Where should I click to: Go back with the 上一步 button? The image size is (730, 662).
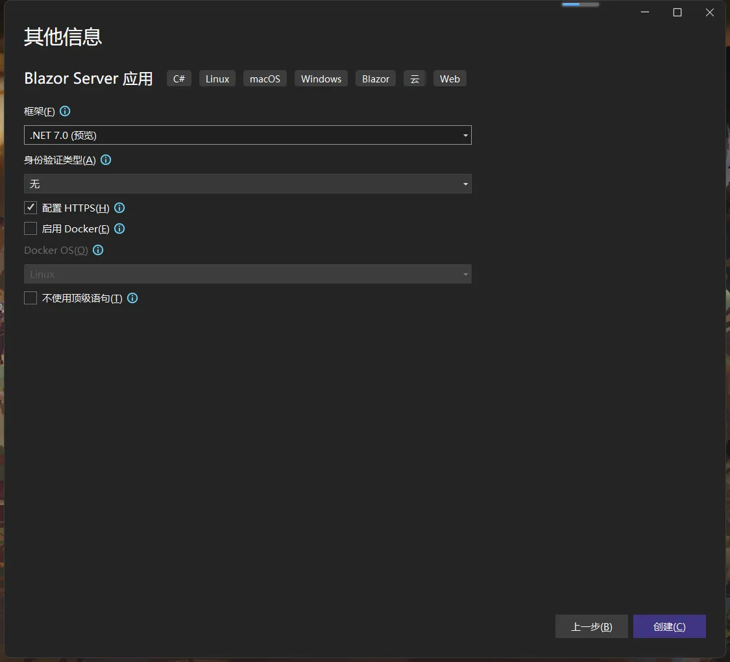(591, 626)
